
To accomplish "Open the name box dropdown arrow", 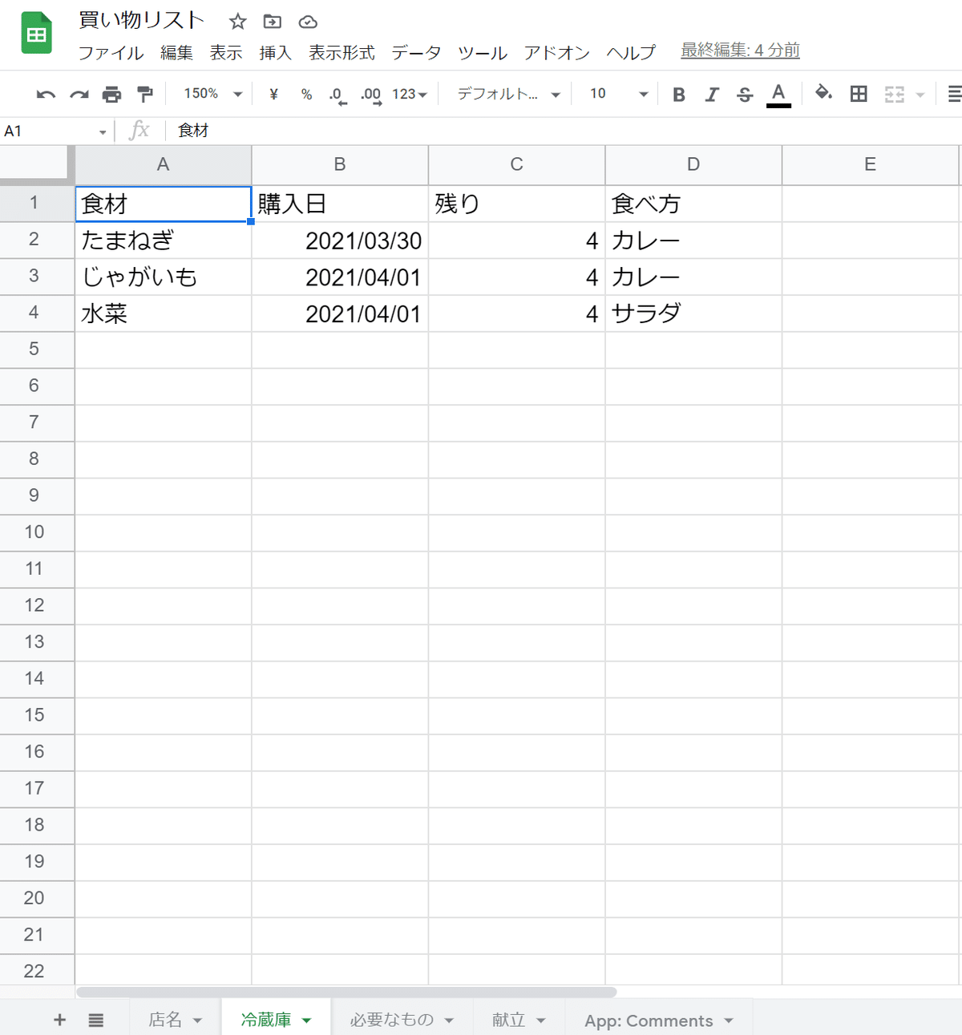I will pyautogui.click(x=103, y=131).
